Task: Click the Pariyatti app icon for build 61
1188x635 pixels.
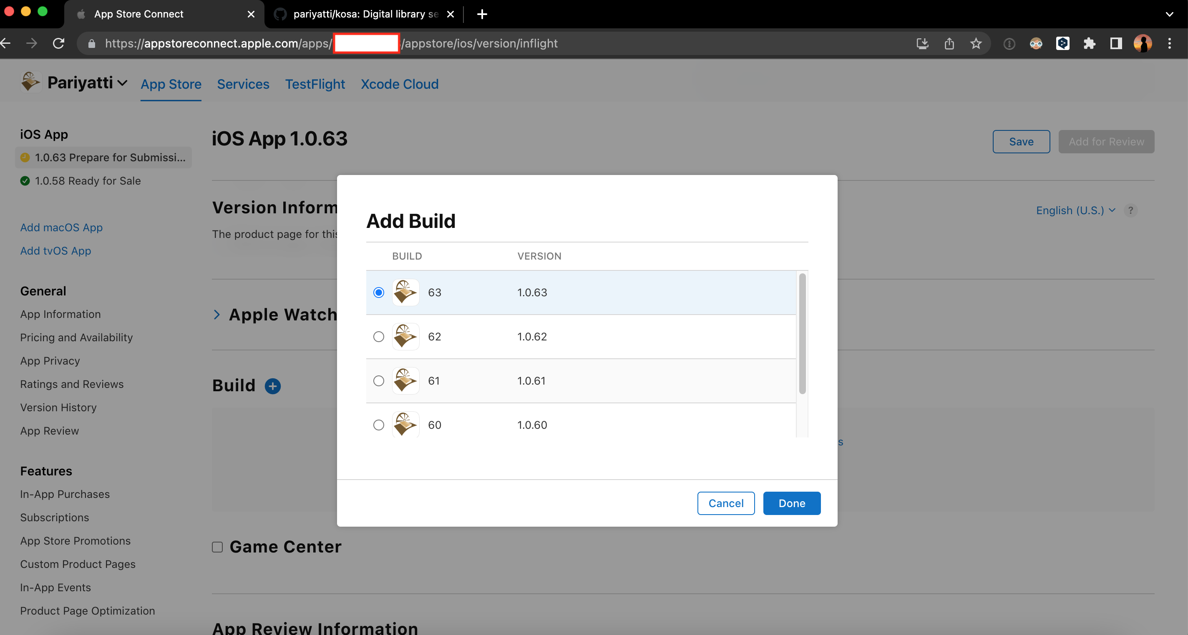Action: [406, 380]
